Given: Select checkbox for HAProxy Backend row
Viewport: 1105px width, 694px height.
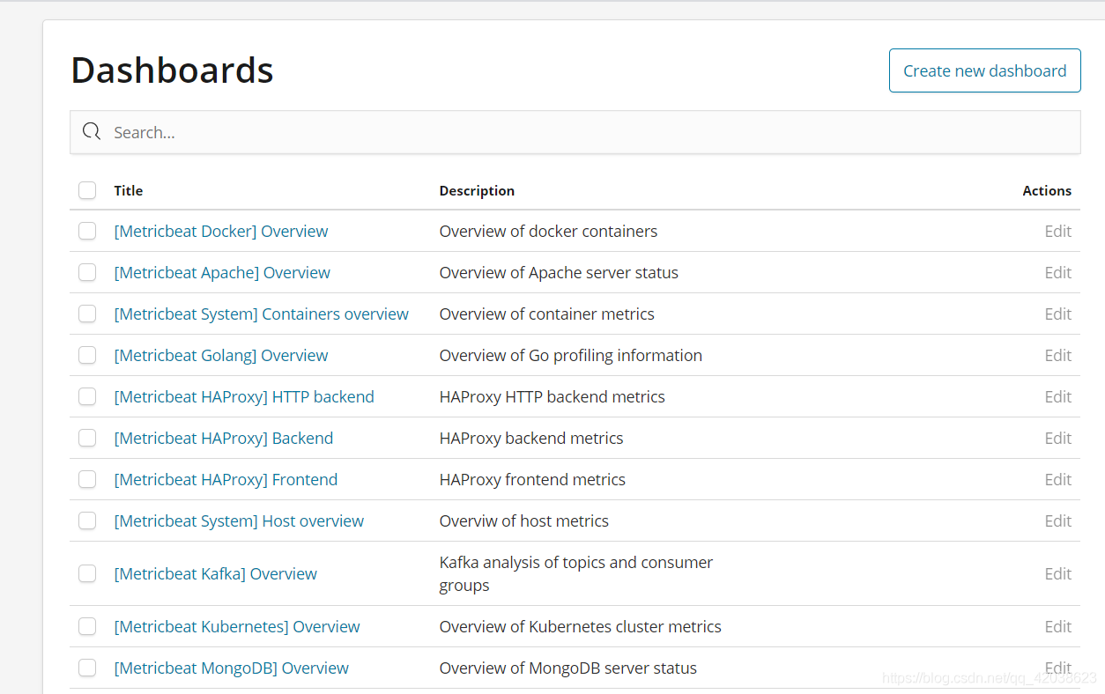Looking at the screenshot, I should click(87, 438).
